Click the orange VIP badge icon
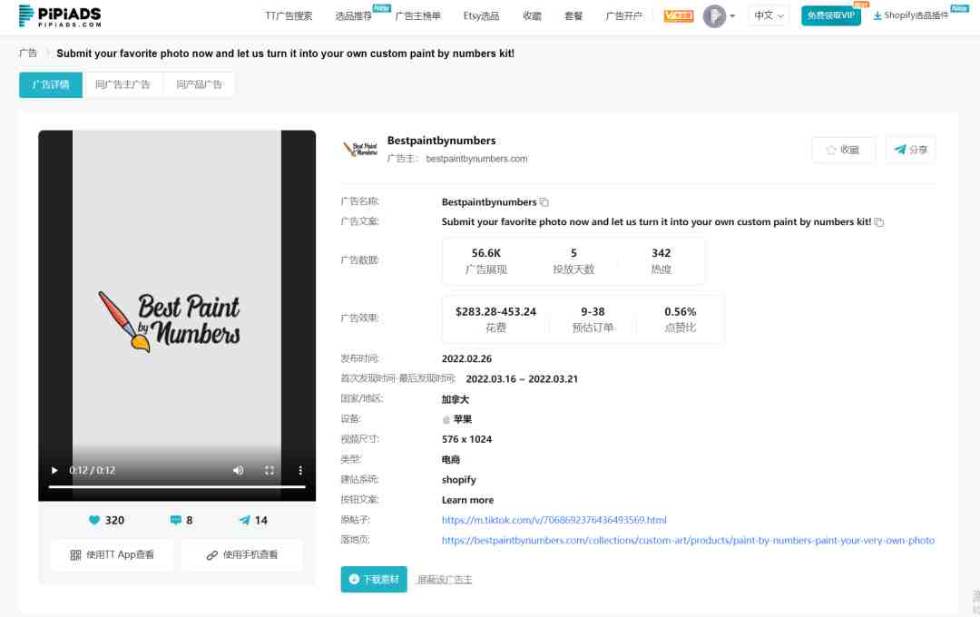The height and width of the screenshot is (617, 980). click(679, 15)
